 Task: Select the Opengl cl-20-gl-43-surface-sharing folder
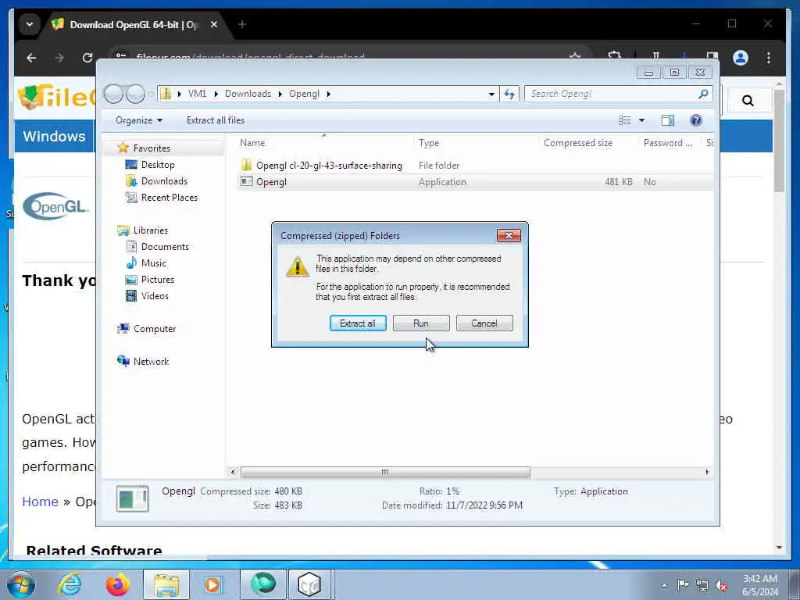click(329, 166)
